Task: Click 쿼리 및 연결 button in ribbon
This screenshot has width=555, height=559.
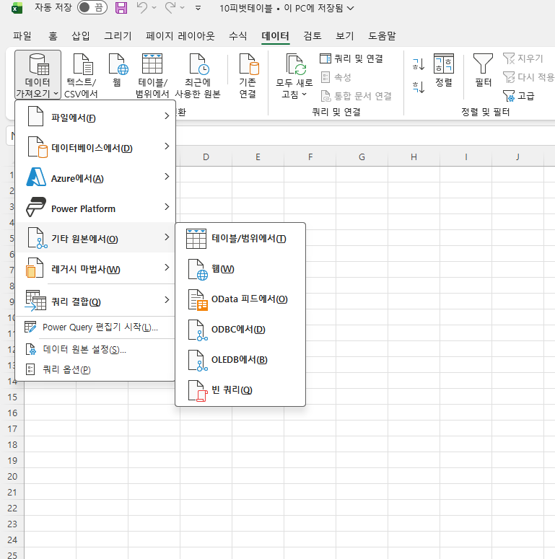Action: tap(351, 58)
